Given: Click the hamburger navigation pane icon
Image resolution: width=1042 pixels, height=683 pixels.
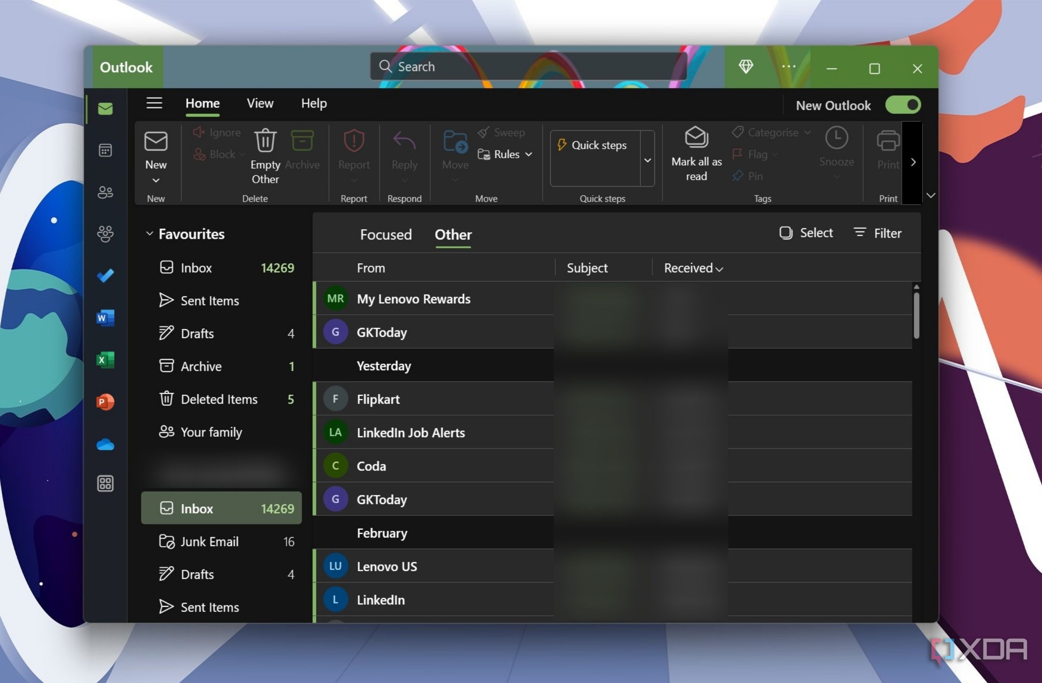Looking at the screenshot, I should pos(154,103).
